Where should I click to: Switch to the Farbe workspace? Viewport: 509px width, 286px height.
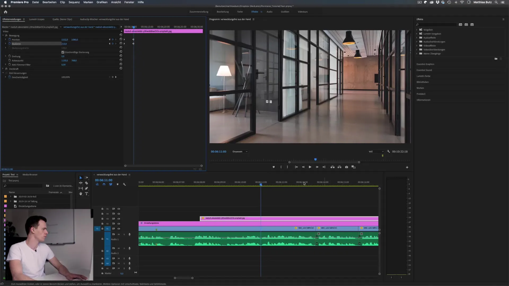click(x=240, y=12)
